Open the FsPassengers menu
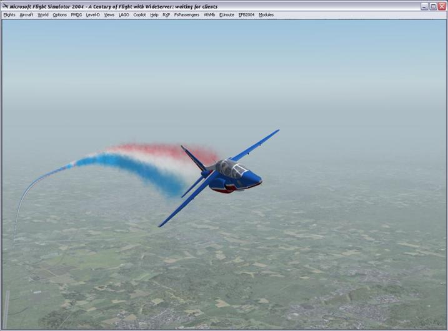Screen dimensions: 448x331 tap(187, 15)
